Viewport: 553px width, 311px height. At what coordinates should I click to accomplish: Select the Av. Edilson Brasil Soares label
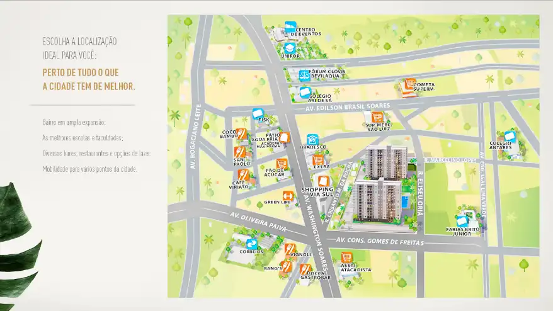pyautogui.click(x=348, y=107)
